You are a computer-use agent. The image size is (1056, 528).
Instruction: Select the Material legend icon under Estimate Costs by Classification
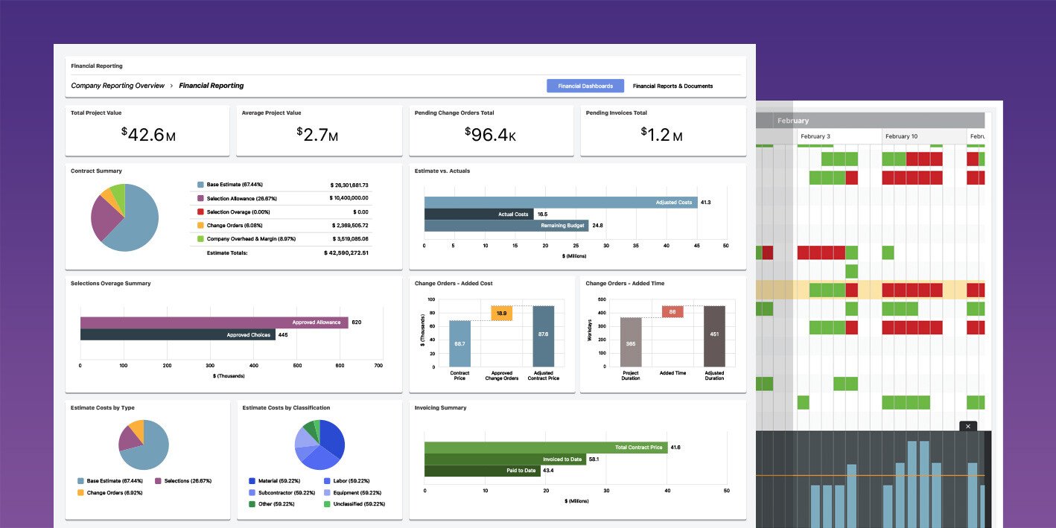point(252,481)
